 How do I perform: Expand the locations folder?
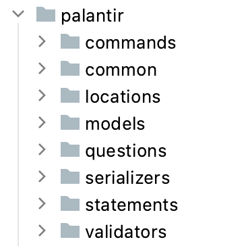[42, 96]
